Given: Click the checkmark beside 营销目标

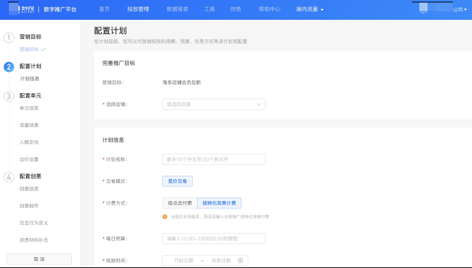Looking at the screenshot, I should point(44,49).
